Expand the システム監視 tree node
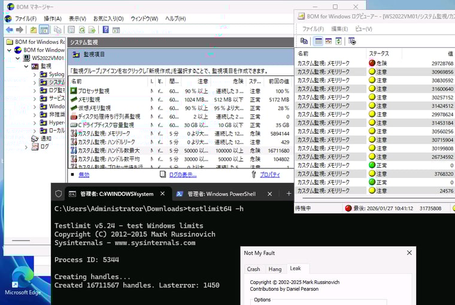Image resolution: width=455 pixels, height=305 pixels. click(35, 83)
